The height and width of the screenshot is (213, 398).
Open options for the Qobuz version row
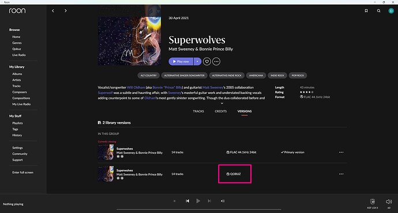(341, 174)
